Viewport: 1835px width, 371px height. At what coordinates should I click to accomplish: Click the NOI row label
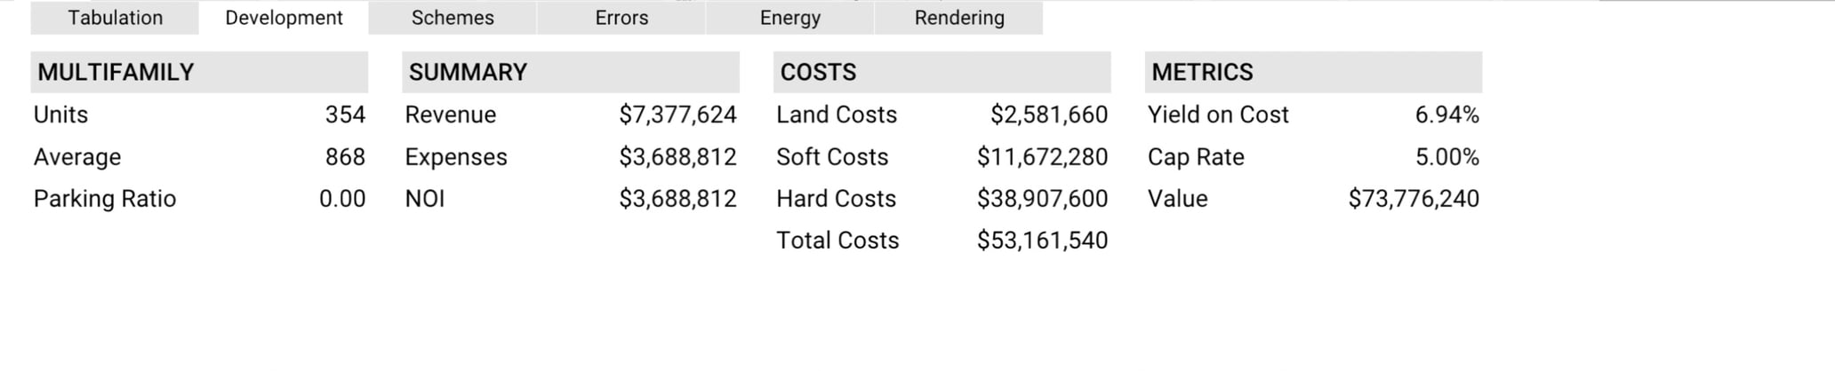(x=425, y=199)
